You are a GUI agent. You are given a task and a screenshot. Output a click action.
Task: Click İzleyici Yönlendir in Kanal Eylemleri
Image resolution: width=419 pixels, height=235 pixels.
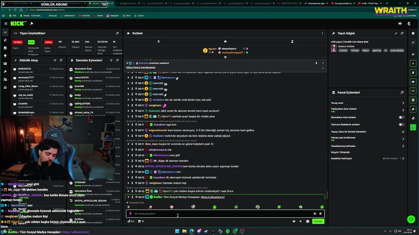340,152
